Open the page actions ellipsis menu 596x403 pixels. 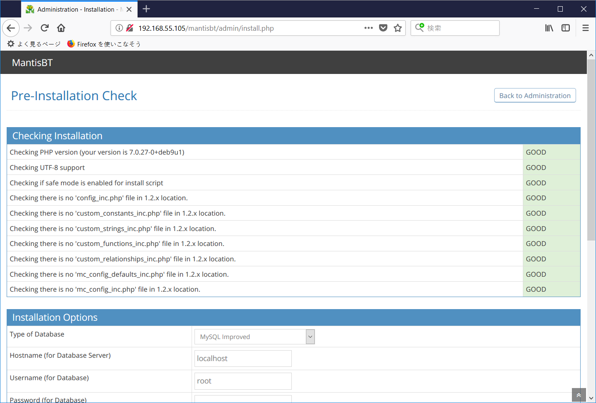coord(368,28)
